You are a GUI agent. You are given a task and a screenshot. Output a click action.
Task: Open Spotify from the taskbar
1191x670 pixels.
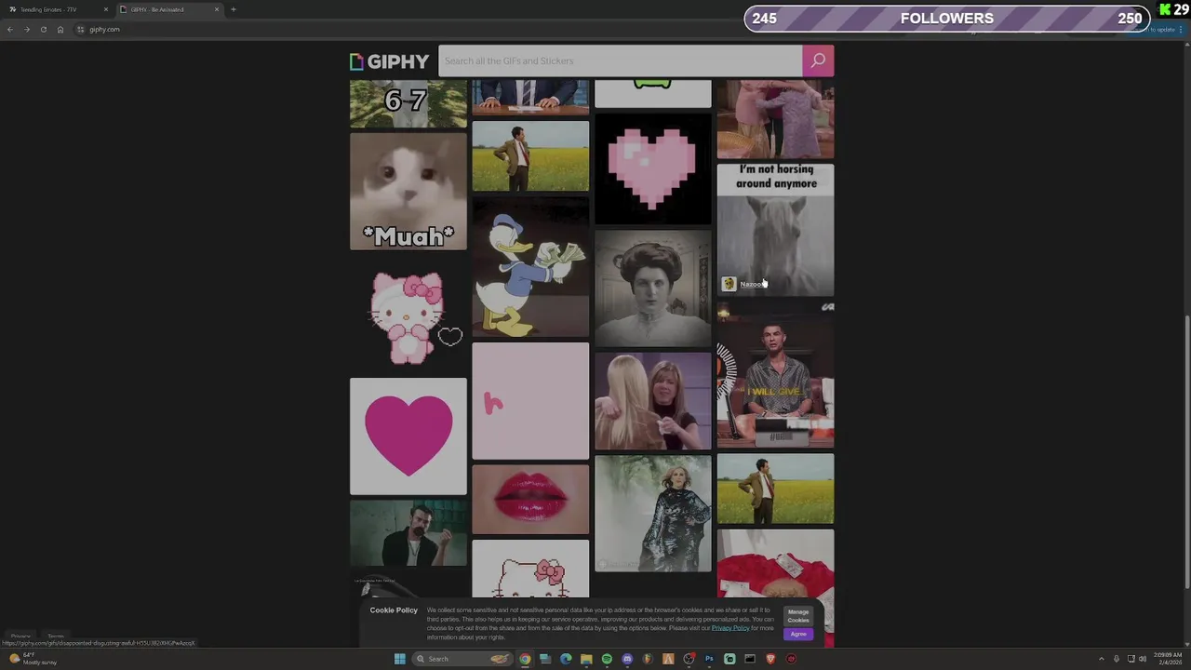click(607, 659)
